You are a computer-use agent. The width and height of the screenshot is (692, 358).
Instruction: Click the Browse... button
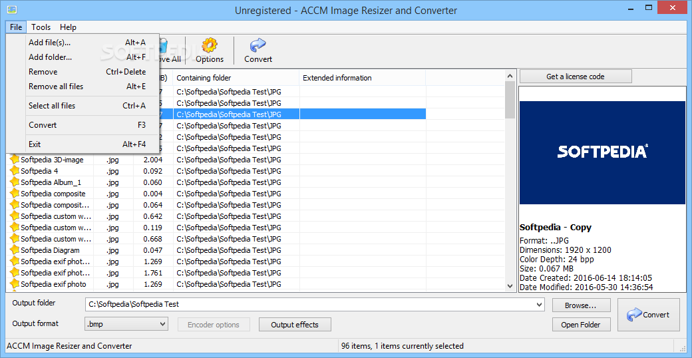pyautogui.click(x=582, y=305)
